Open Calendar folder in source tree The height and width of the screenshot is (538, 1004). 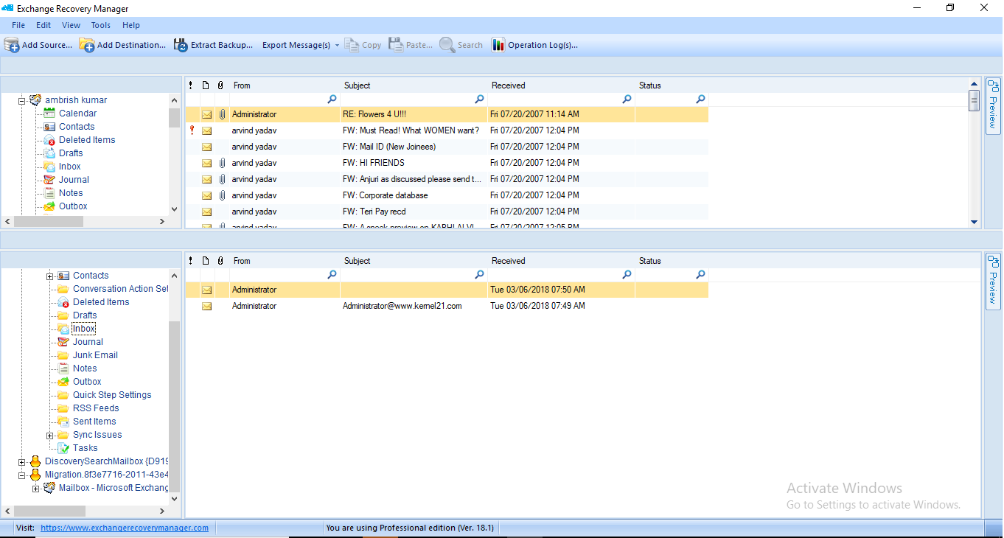tap(77, 113)
